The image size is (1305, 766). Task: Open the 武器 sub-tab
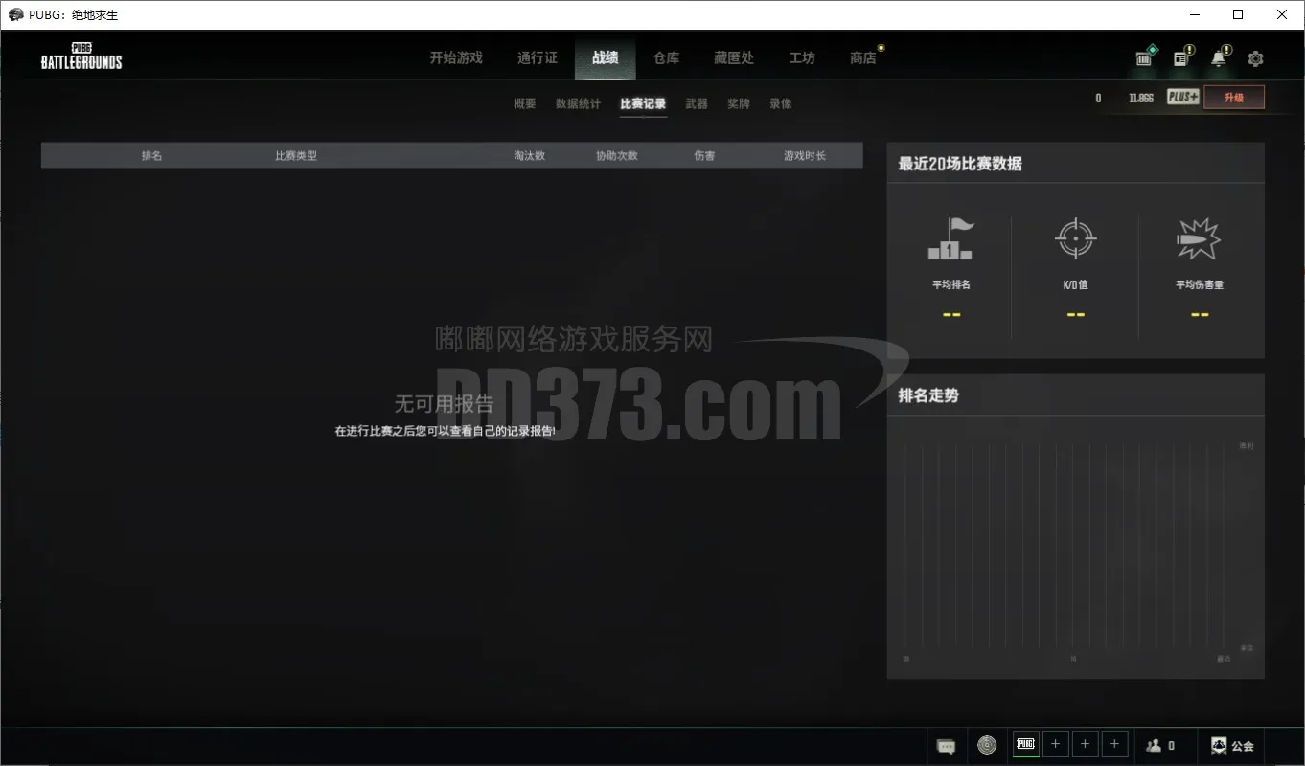[697, 103]
